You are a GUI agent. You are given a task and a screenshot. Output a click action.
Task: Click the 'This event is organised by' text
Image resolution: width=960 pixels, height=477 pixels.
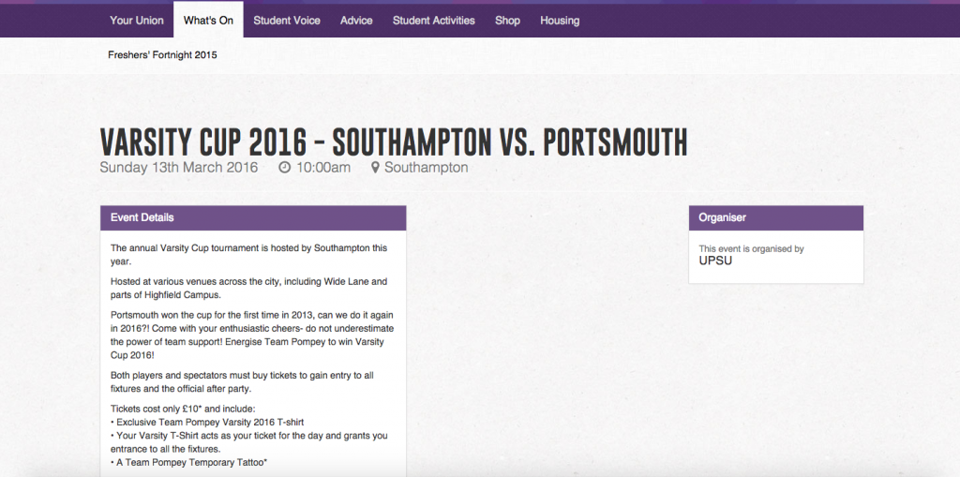751,248
